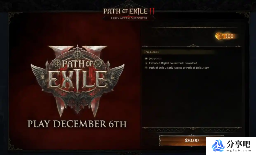Click the Extended Digital Soundtrack Download entry
This screenshot has height=155, width=256.
coord(173,63)
